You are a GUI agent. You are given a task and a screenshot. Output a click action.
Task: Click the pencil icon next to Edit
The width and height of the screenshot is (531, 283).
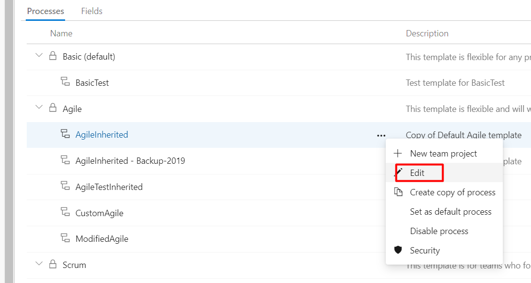tap(398, 173)
